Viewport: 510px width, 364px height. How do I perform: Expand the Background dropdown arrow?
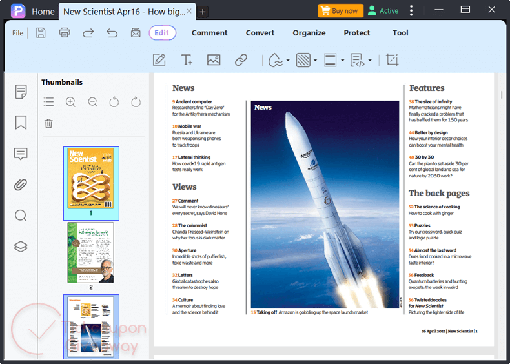[315, 61]
